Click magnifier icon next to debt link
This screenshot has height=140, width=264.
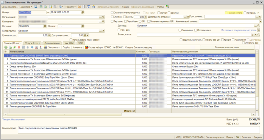tap(258, 30)
